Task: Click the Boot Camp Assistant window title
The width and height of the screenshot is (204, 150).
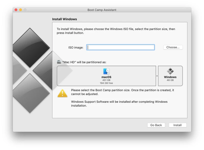Action: click(102, 10)
